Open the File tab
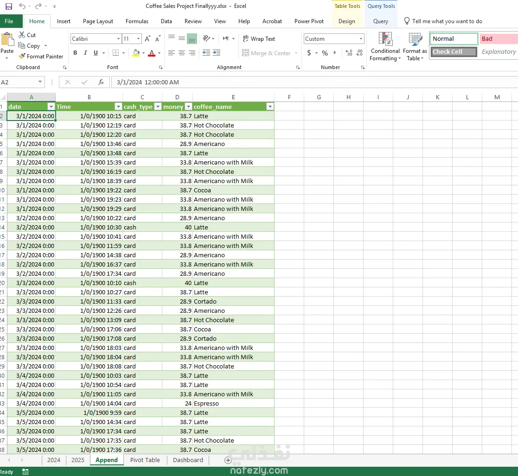 point(9,21)
